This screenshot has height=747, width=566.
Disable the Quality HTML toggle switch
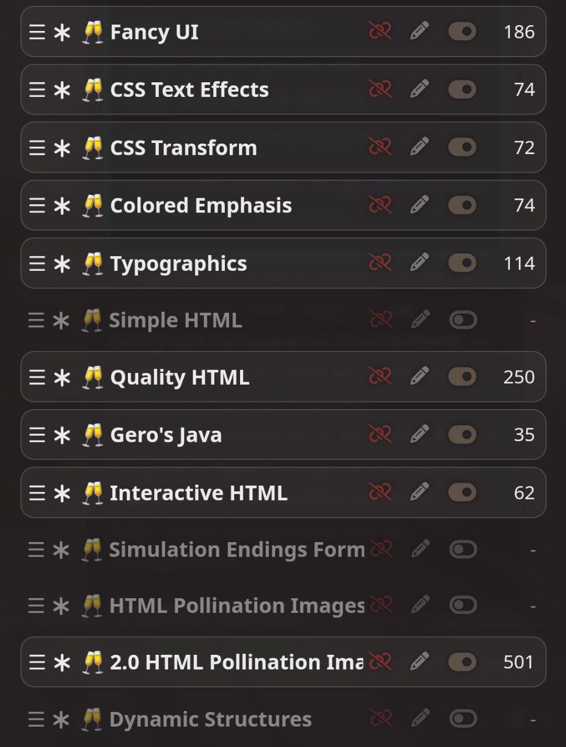462,377
